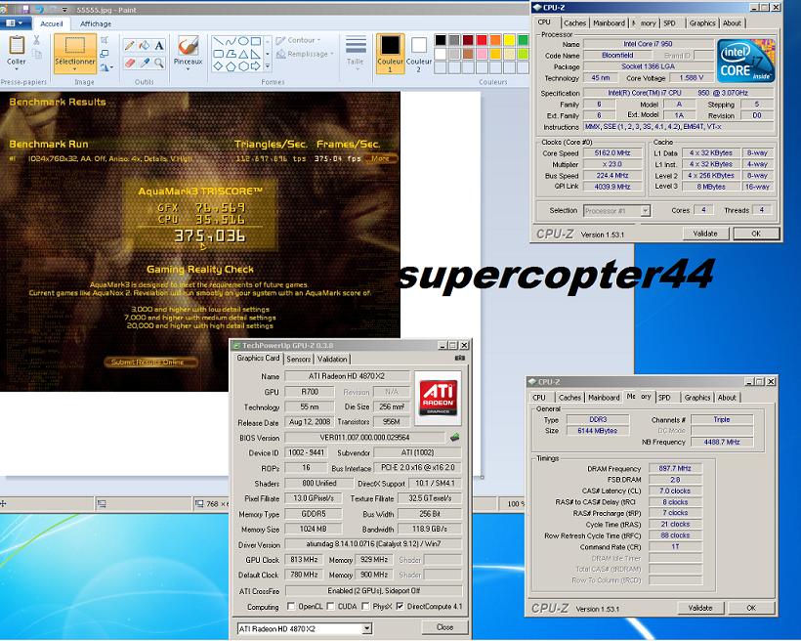The height and width of the screenshot is (641, 801).
Task: Click the Copy icon under the scissors
Action: click(37, 54)
